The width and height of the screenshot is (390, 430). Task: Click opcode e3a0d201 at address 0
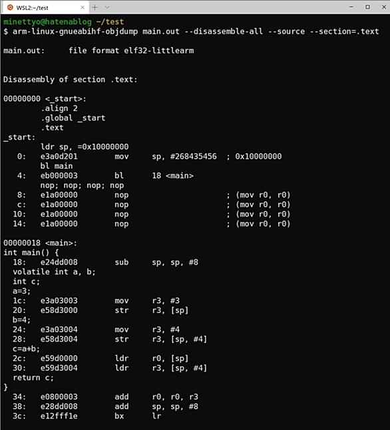click(x=59, y=157)
